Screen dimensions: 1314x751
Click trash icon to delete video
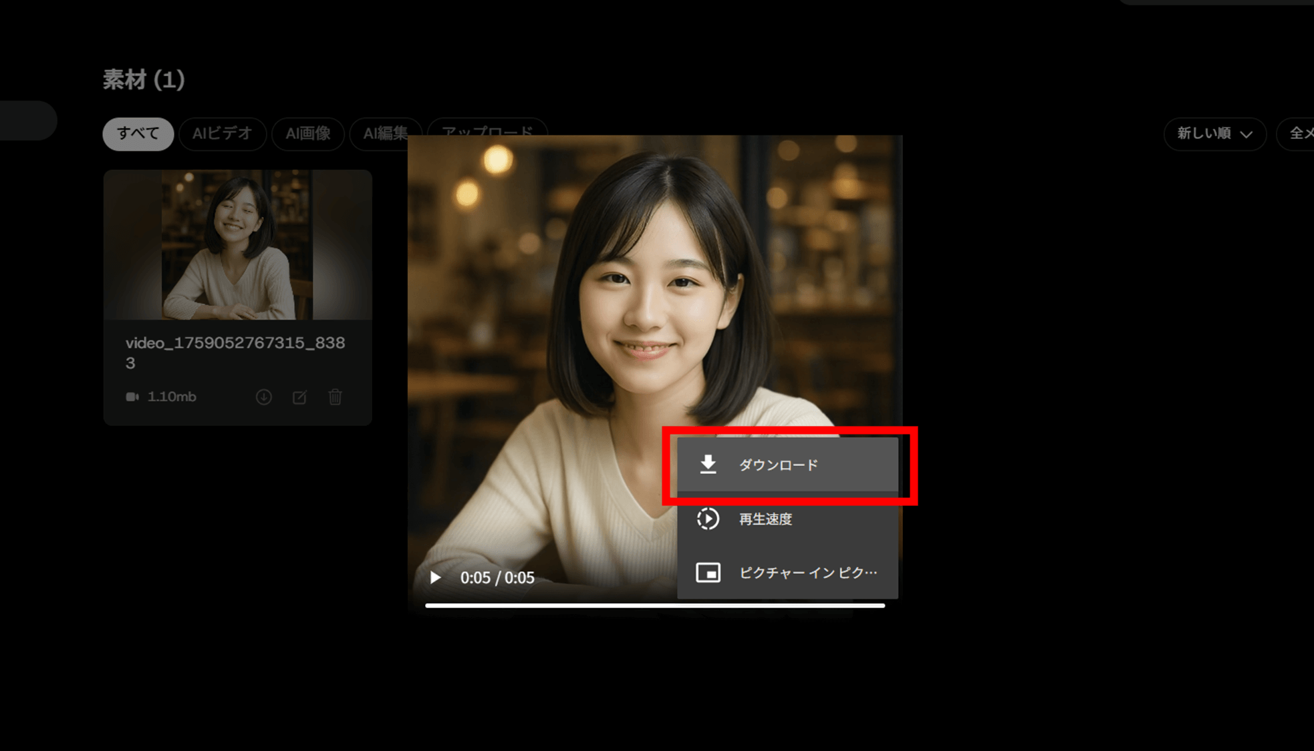(x=336, y=397)
